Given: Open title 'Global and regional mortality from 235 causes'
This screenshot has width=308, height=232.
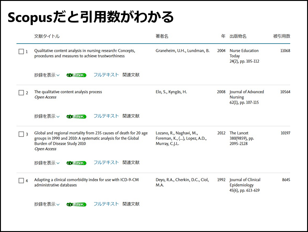Looking at the screenshot, I should click(91, 138).
